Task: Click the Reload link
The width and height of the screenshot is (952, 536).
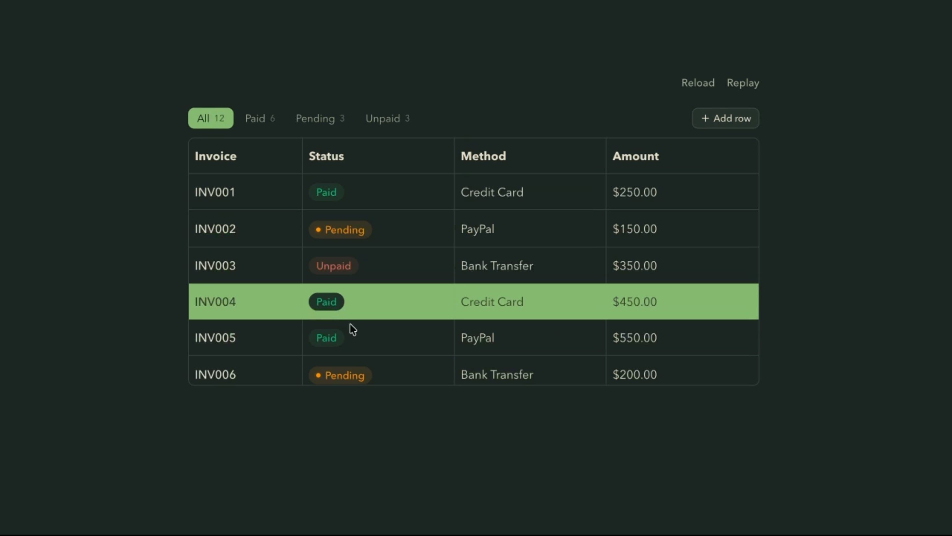Action: click(698, 83)
